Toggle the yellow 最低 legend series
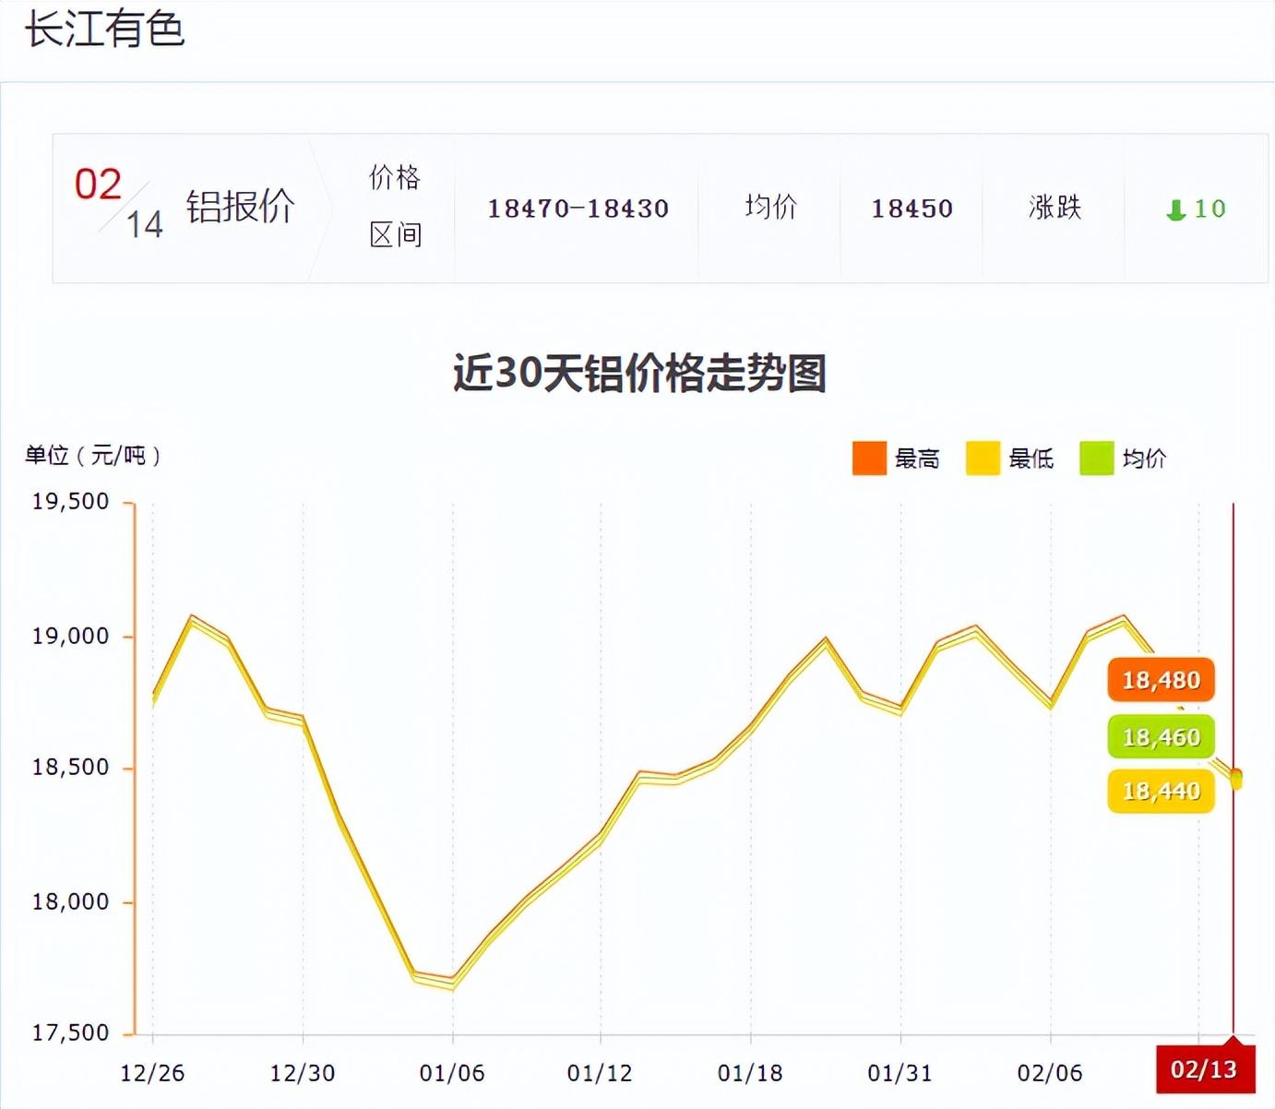 point(983,459)
